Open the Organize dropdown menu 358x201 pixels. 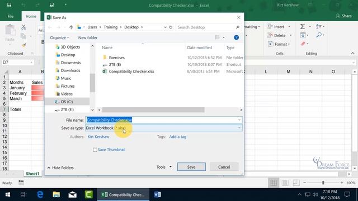59,38
